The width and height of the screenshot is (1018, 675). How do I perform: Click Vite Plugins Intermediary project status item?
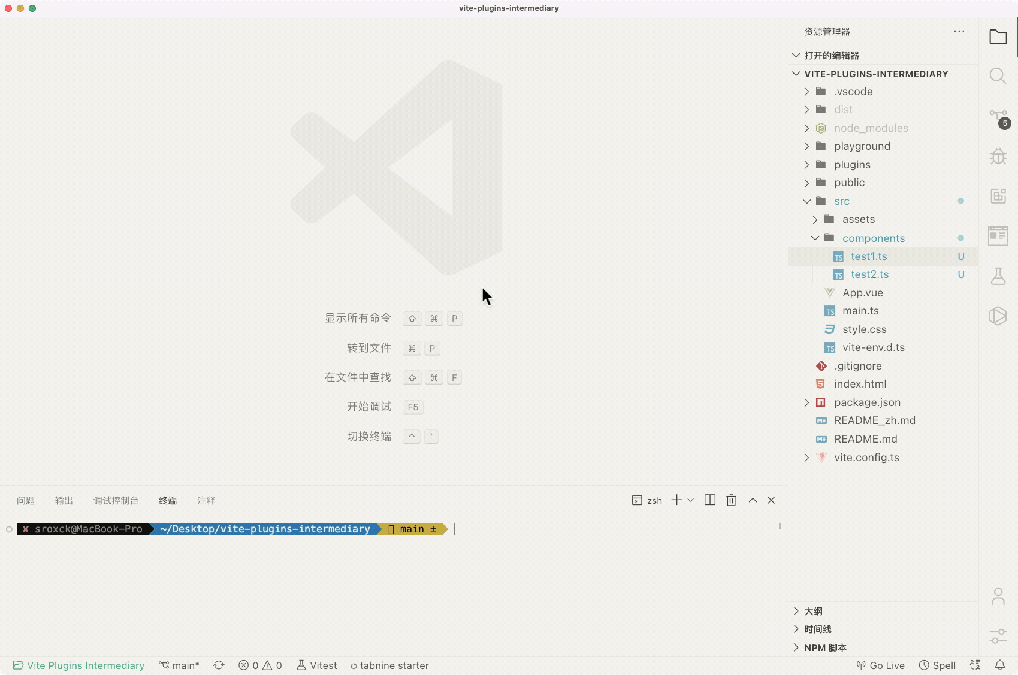78,665
